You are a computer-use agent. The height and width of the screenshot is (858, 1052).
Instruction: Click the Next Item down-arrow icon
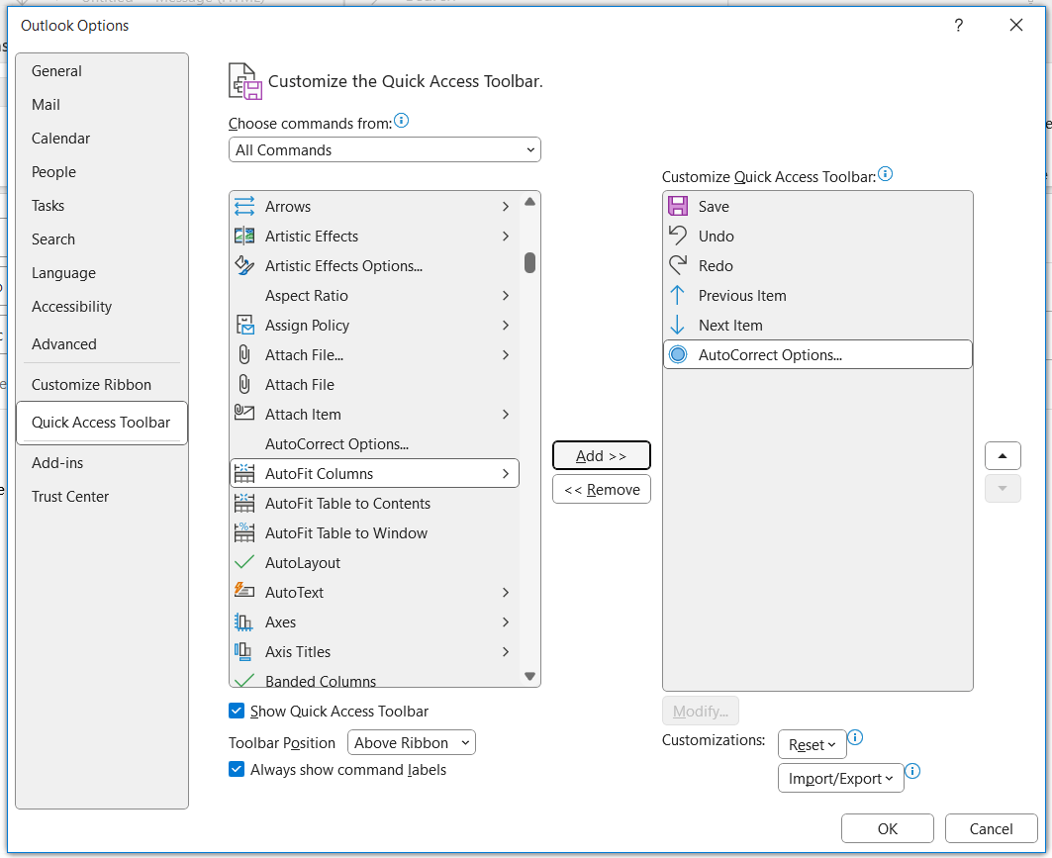coord(678,326)
